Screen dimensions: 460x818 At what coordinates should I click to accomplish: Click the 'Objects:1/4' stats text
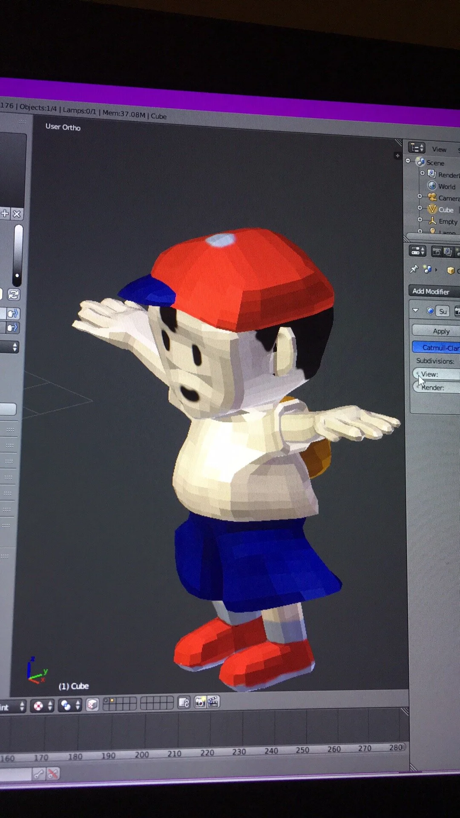[38, 107]
